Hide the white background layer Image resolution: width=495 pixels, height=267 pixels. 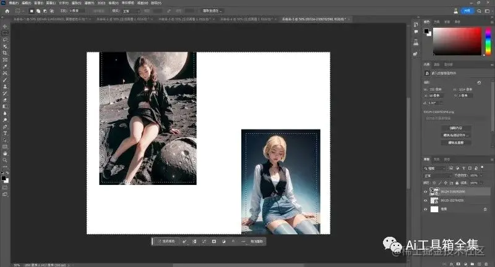(x=425, y=209)
